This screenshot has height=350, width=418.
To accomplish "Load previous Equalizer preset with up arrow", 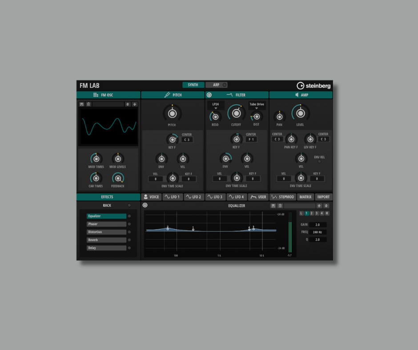I will click(319, 206).
